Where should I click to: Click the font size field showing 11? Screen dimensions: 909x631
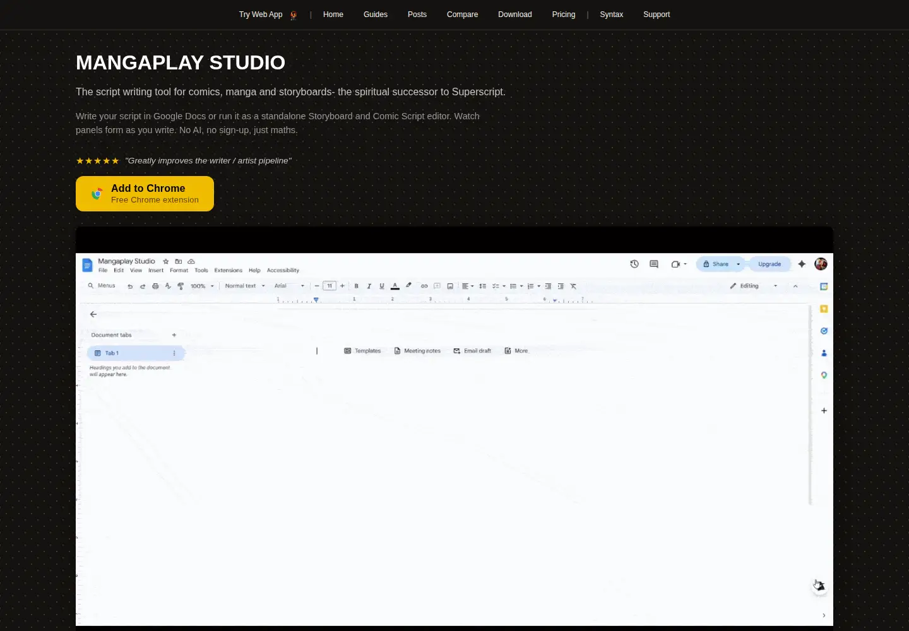(330, 286)
